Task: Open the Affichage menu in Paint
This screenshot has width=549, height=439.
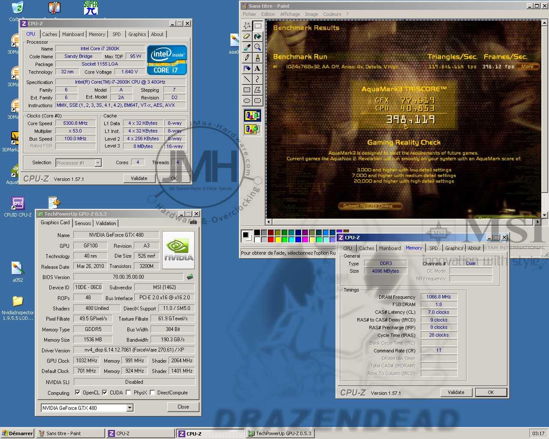Action: tap(290, 14)
